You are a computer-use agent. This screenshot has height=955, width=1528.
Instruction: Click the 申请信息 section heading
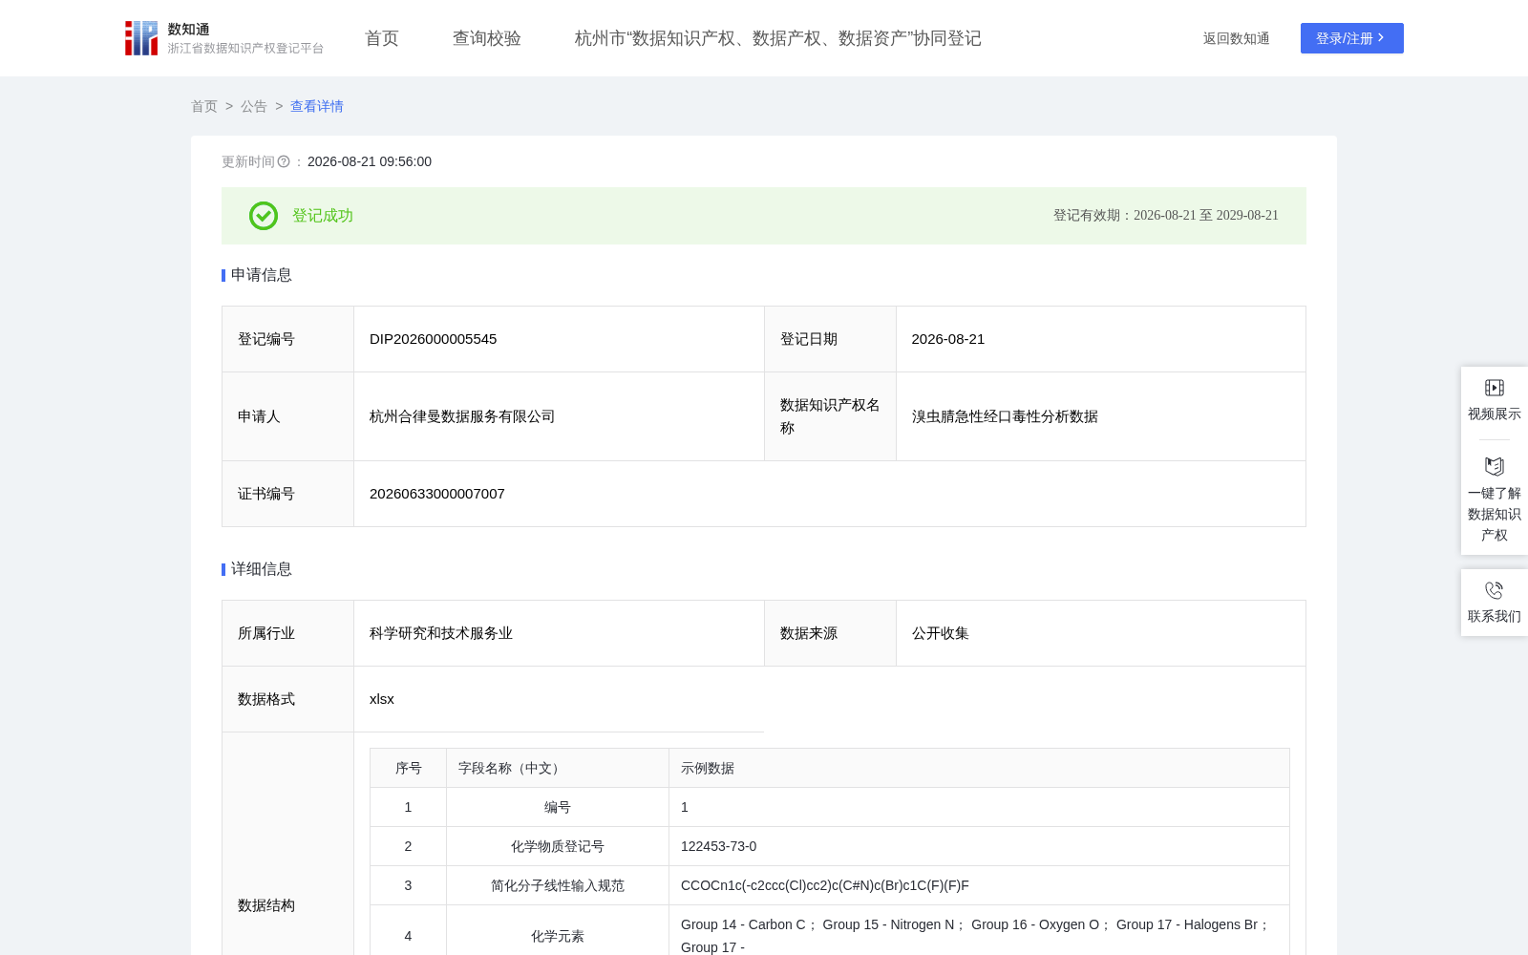point(262,275)
